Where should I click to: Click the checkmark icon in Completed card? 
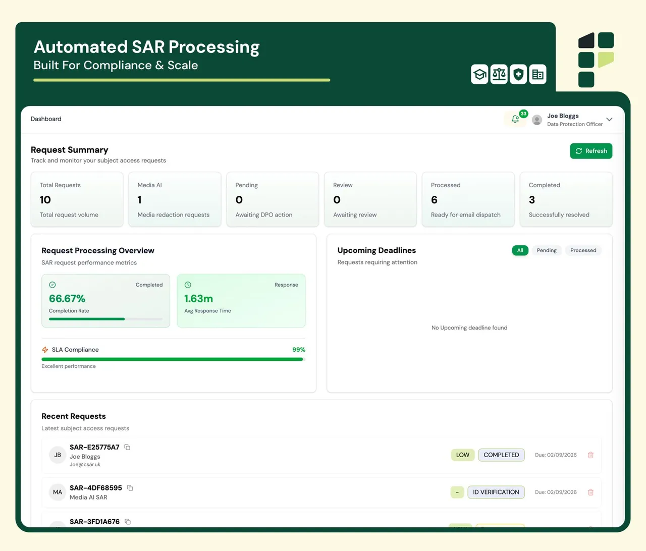click(x=52, y=285)
